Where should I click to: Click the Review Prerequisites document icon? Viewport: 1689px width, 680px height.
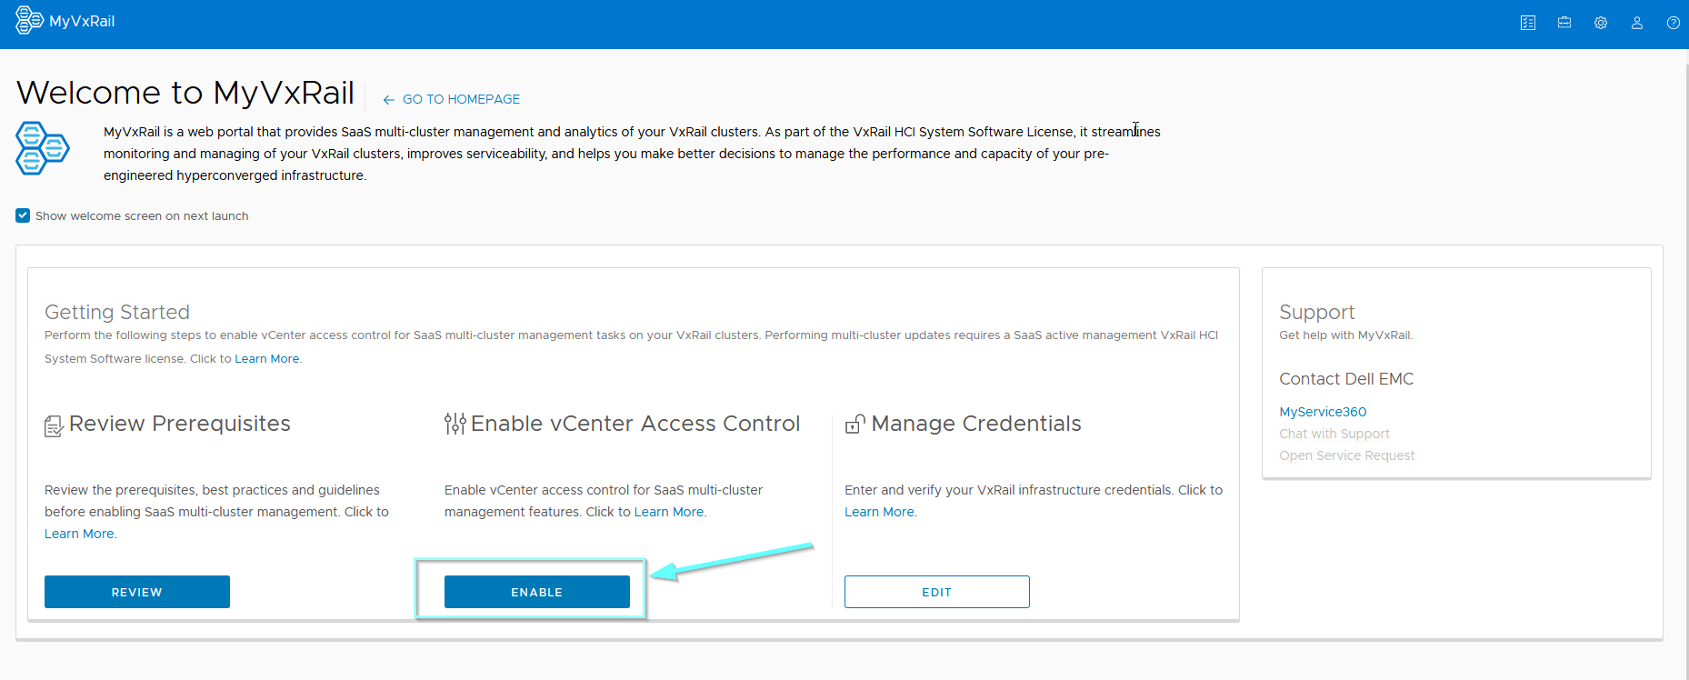[54, 425]
